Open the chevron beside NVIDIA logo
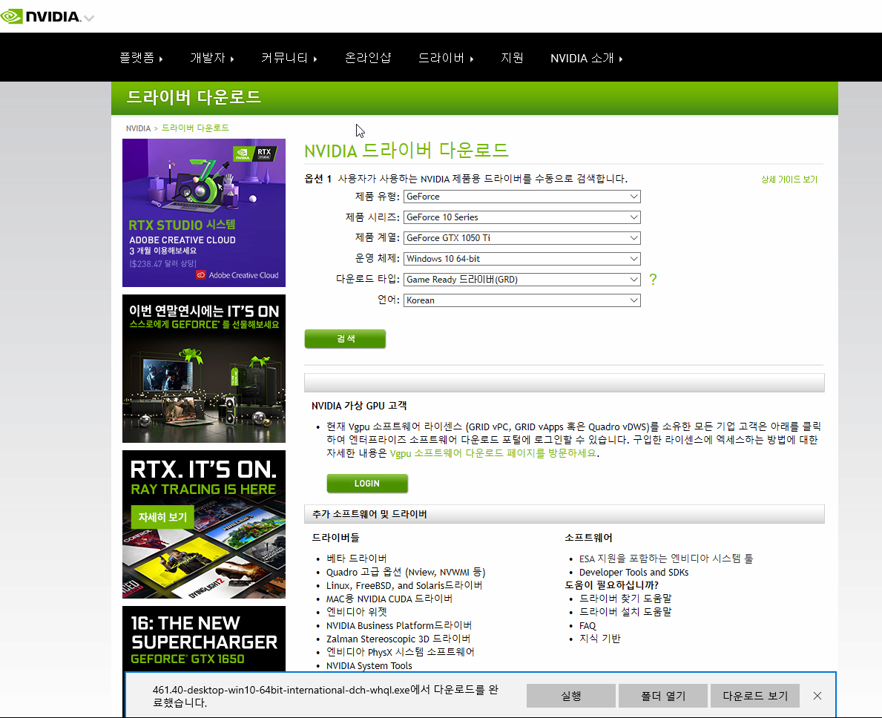The image size is (882, 718). [89, 18]
